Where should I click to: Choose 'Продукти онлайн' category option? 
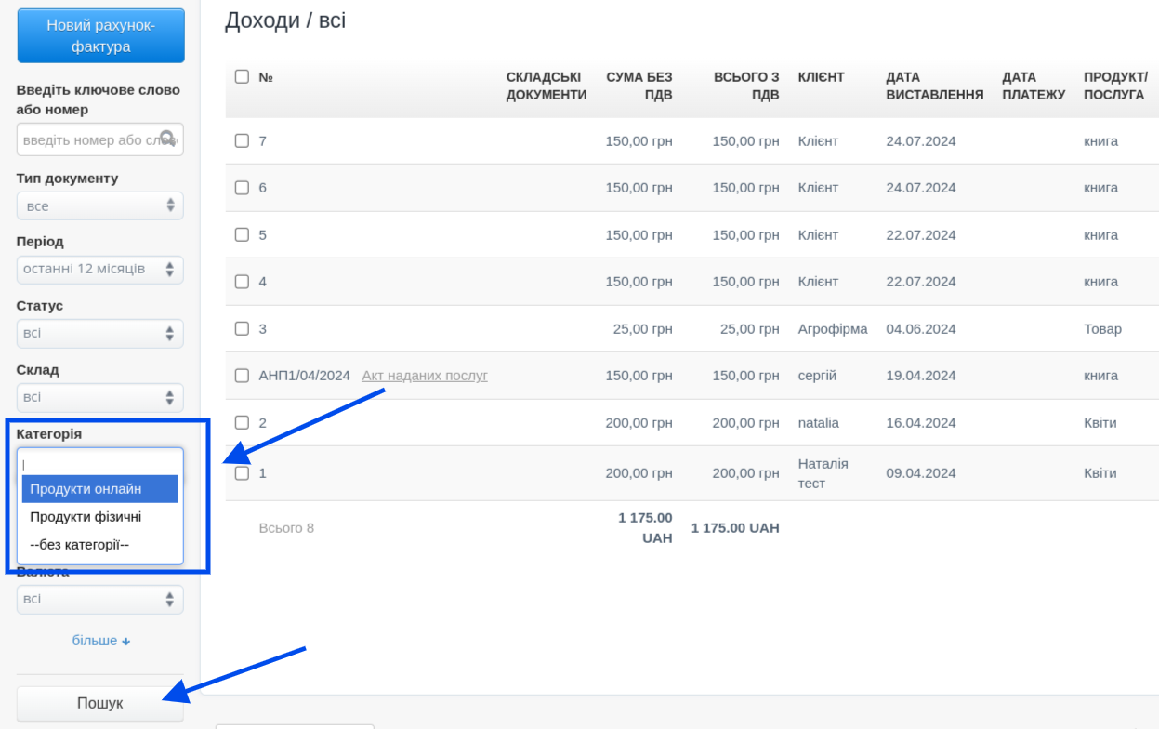point(99,488)
